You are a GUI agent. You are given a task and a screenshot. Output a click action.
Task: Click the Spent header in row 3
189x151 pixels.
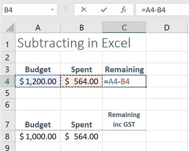pyautogui.click(x=81, y=69)
